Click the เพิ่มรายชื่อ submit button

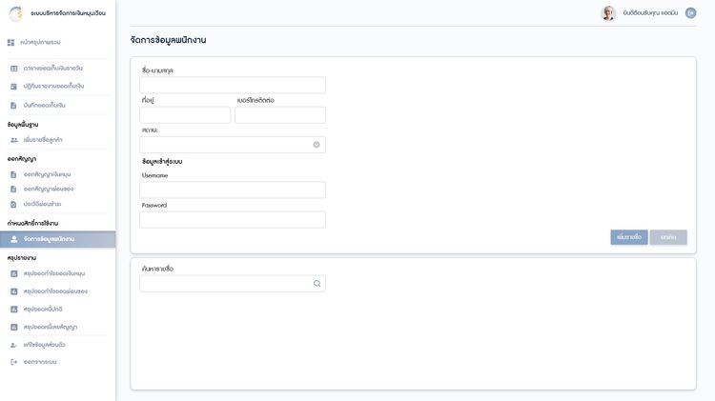(x=628, y=237)
